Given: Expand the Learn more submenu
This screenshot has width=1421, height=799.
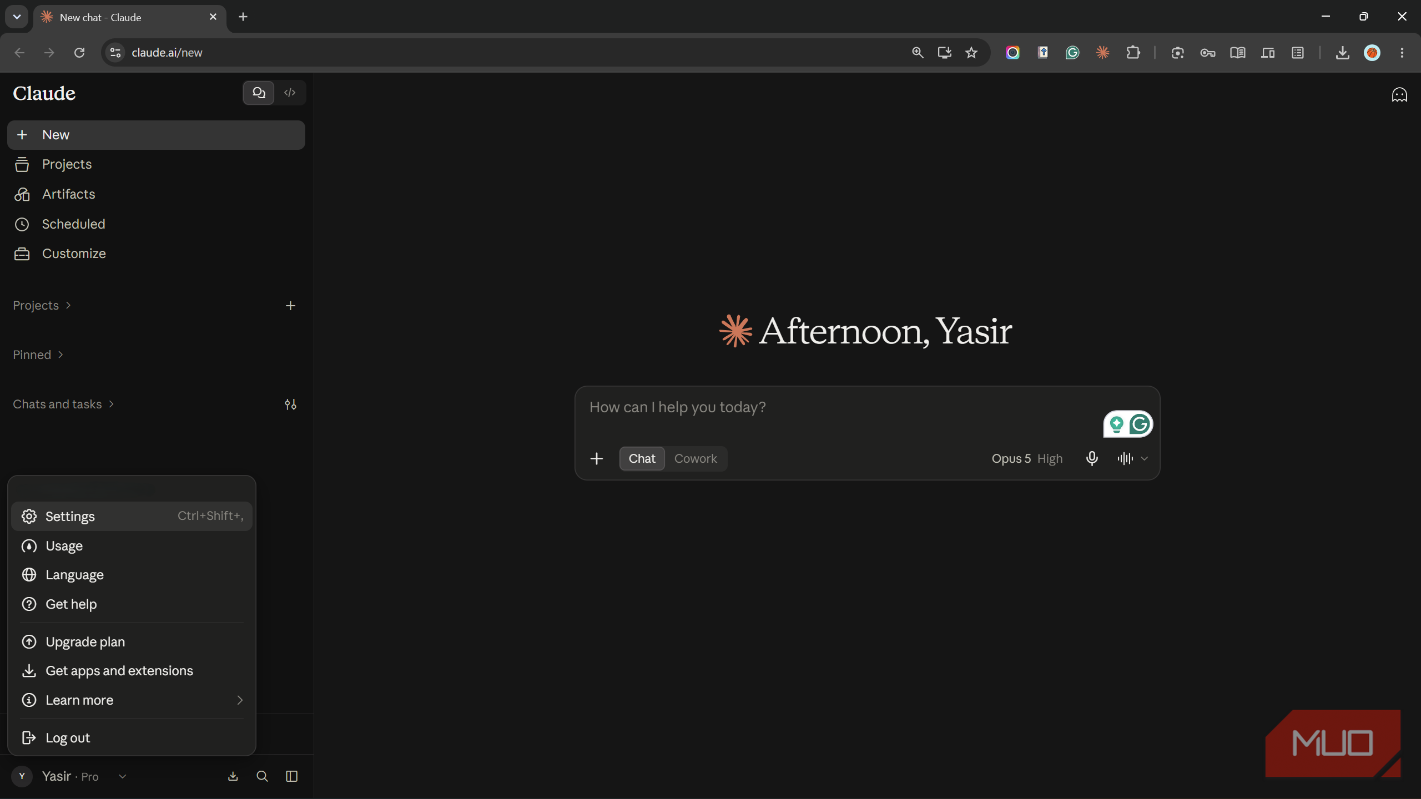Looking at the screenshot, I should 132,700.
